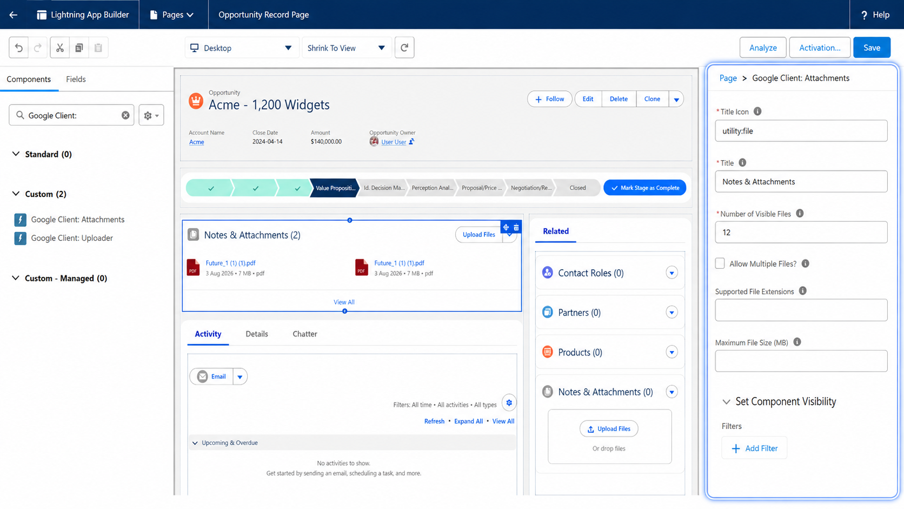Select the Related tab

[556, 231]
